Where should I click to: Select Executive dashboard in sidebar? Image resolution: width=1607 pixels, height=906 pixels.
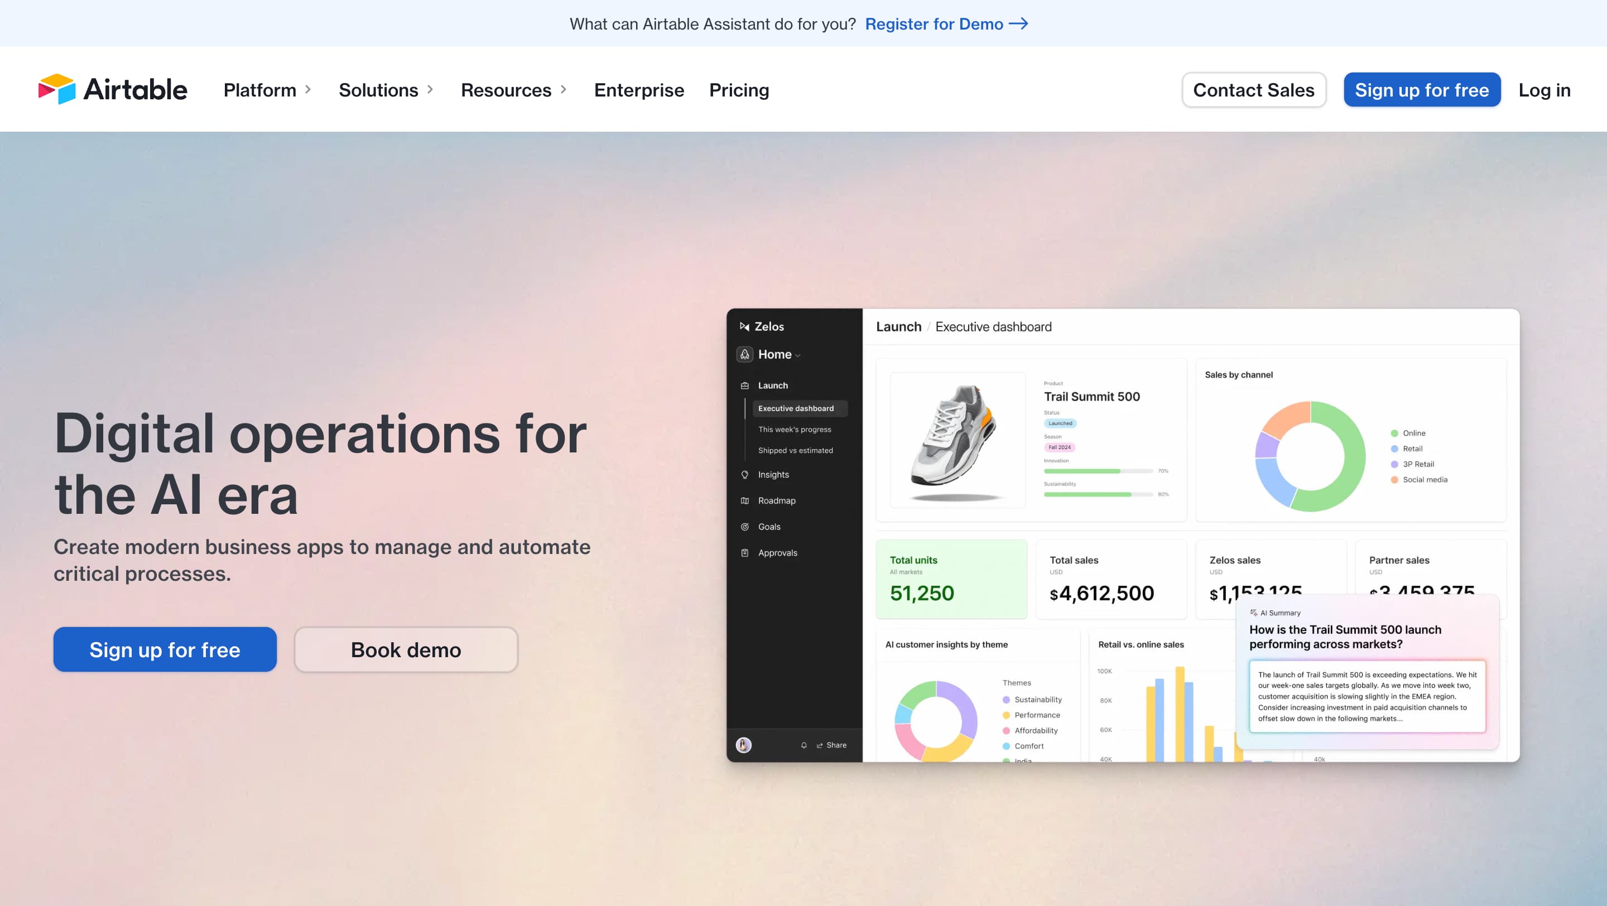pos(800,408)
